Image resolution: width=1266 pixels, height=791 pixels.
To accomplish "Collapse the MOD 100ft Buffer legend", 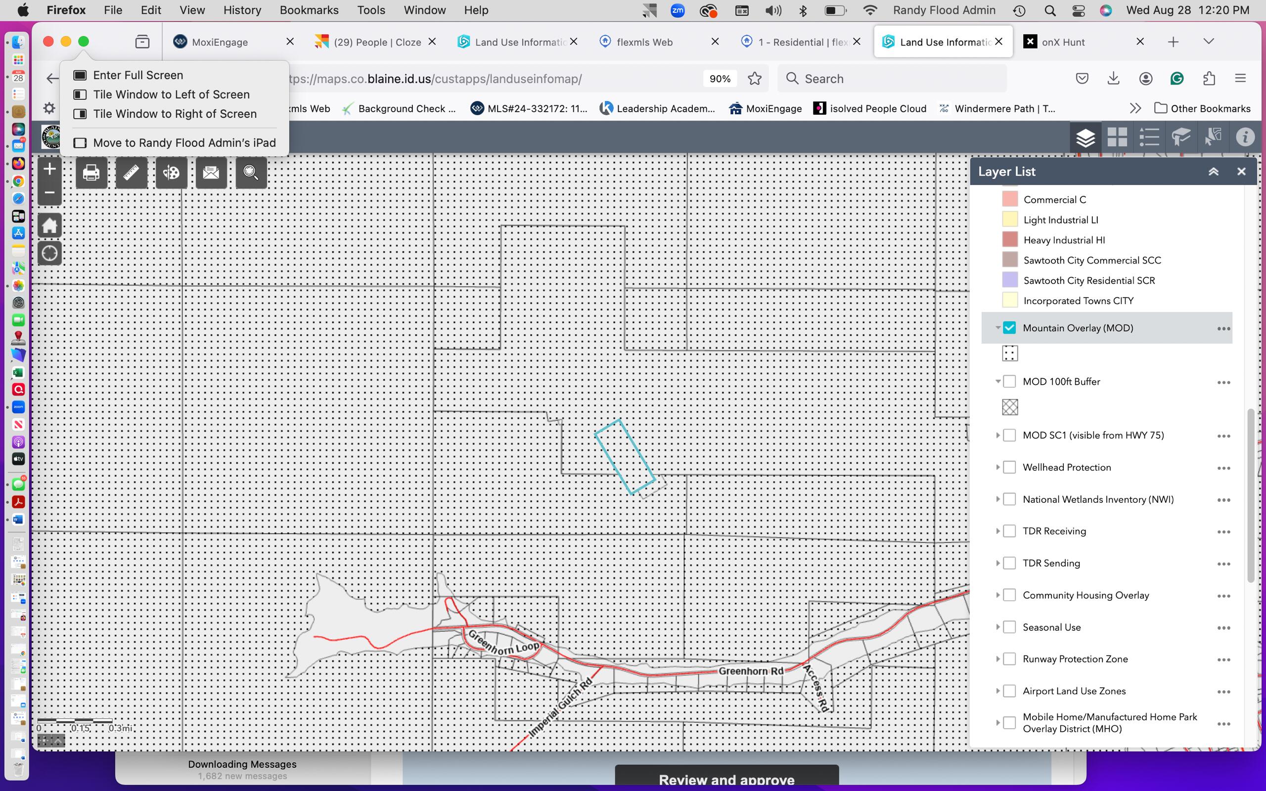I will 997,381.
